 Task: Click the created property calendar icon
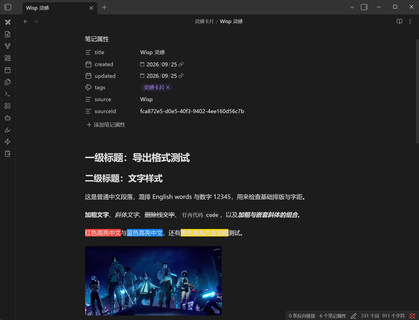click(x=88, y=64)
